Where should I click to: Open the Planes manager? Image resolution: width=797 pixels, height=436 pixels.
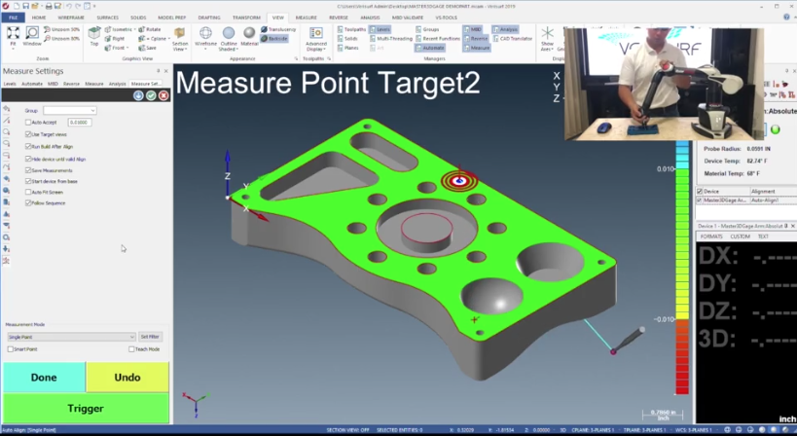point(348,48)
